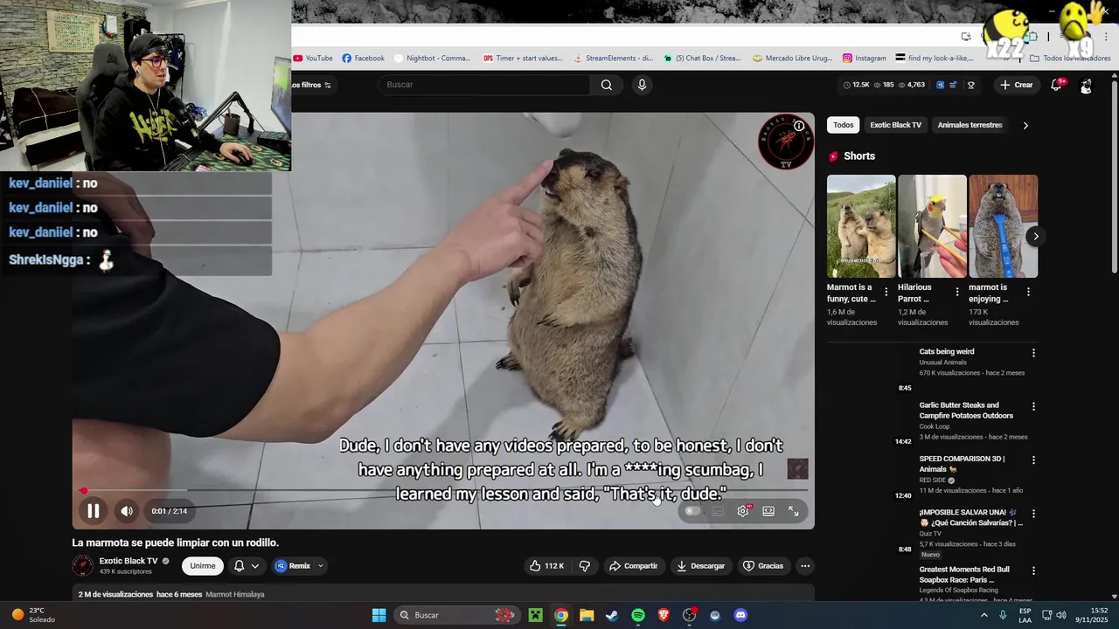Click the Gracias button

click(x=763, y=566)
